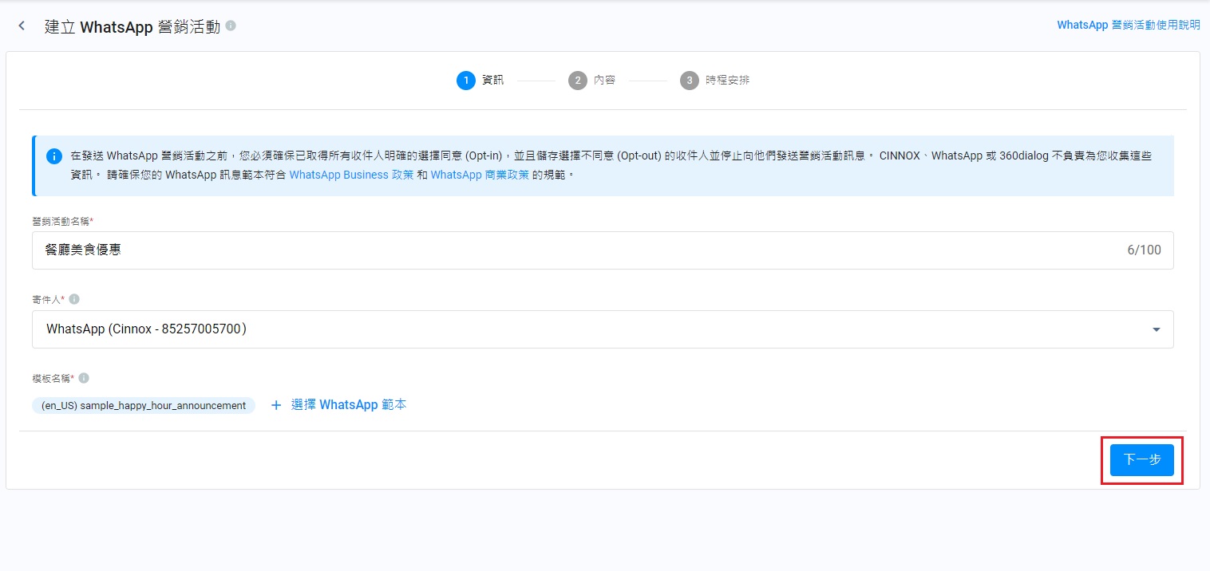This screenshot has width=1210, height=571.
Task: Go to the 內容 step
Action: 604,81
